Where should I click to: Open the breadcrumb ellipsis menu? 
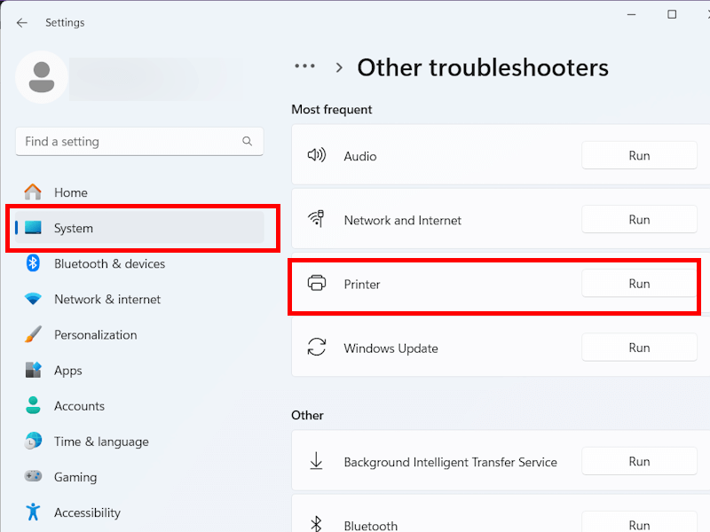click(x=304, y=66)
